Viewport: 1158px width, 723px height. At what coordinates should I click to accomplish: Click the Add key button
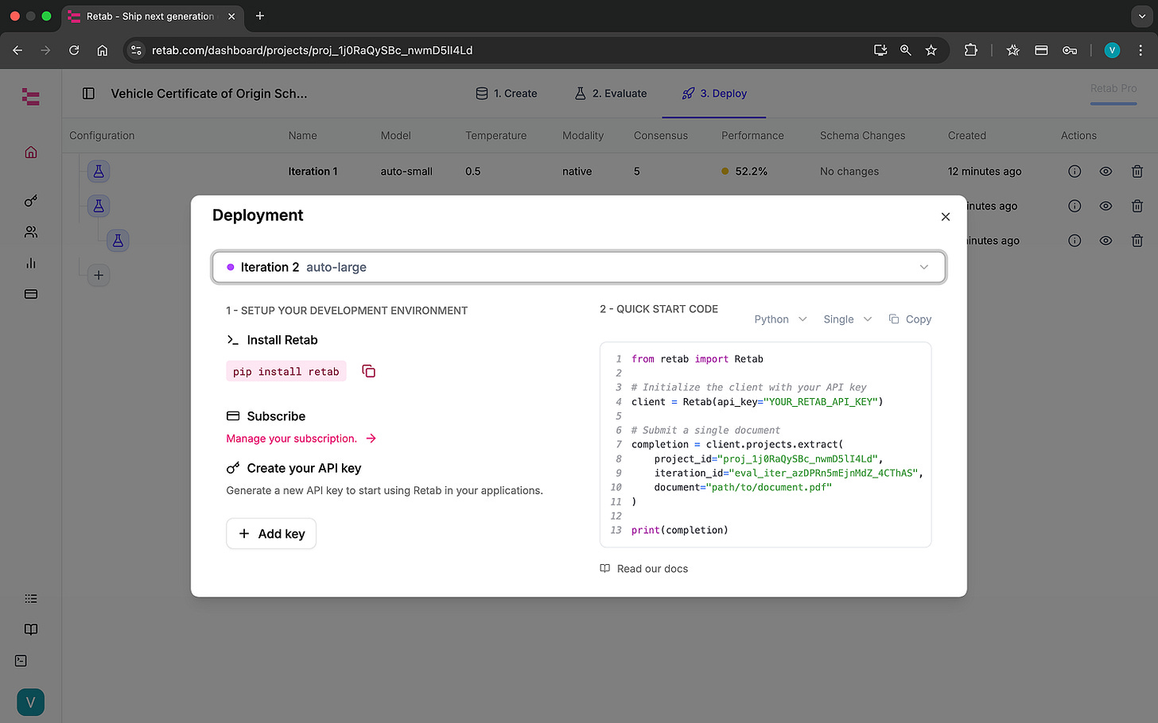(271, 534)
